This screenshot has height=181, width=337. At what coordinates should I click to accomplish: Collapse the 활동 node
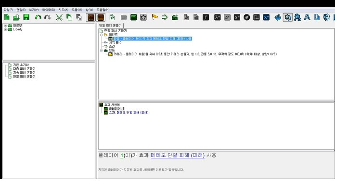pos(101,50)
